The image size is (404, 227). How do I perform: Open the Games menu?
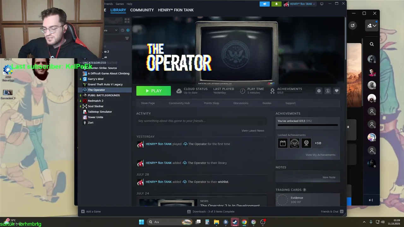(x=120, y=4)
